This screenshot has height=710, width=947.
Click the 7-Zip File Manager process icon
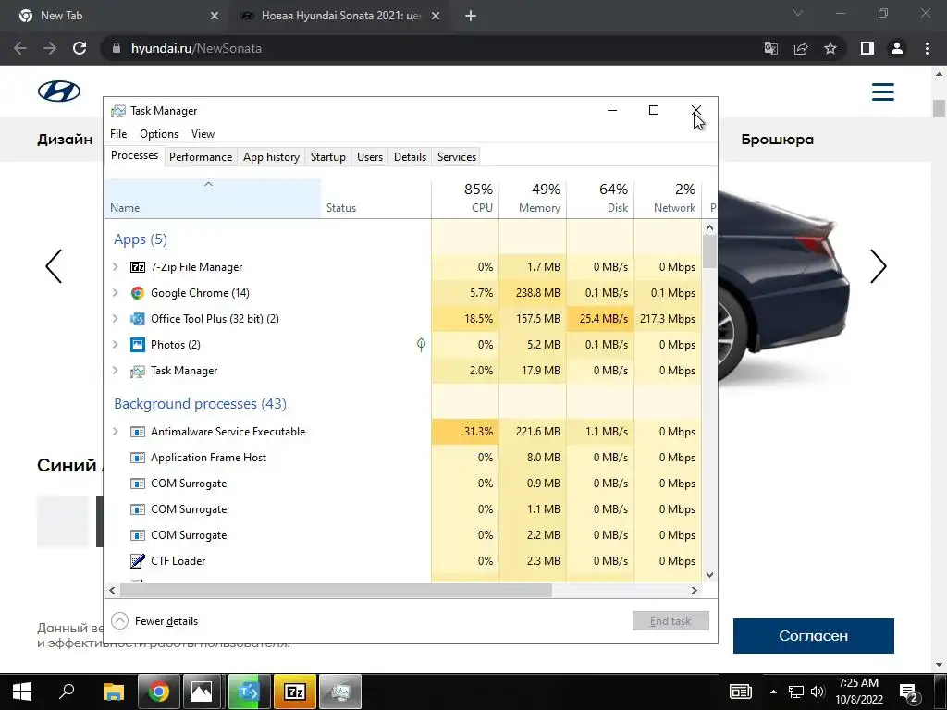138,267
